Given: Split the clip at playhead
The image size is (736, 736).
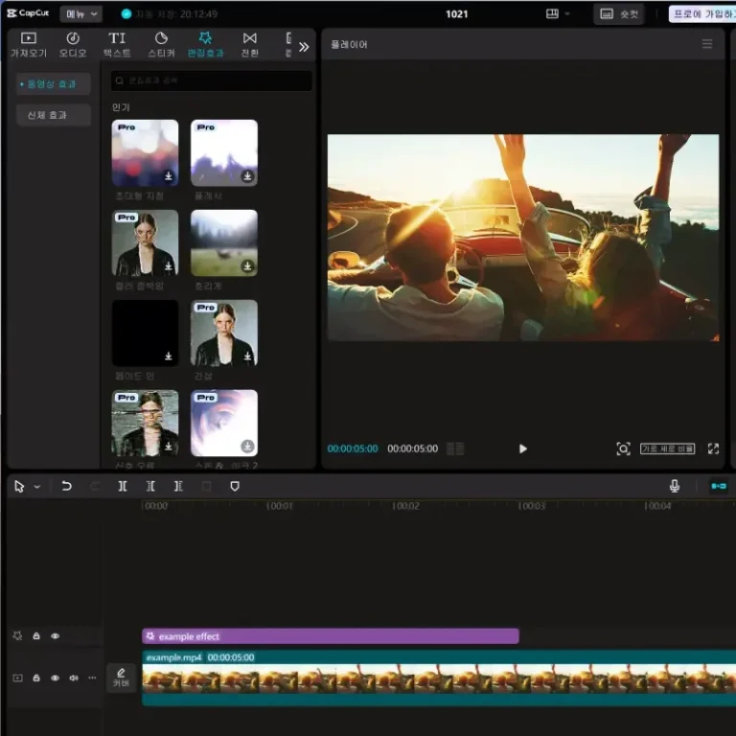Looking at the screenshot, I should (123, 486).
